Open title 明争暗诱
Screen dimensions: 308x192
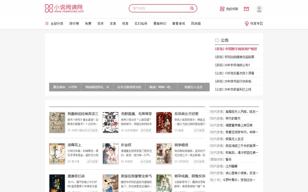181,145
